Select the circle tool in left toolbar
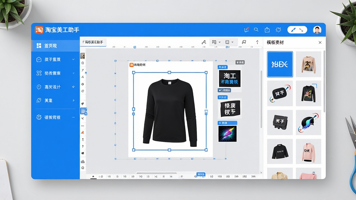Image resolution: width=356 pixels, height=200 pixels. pos(83,84)
